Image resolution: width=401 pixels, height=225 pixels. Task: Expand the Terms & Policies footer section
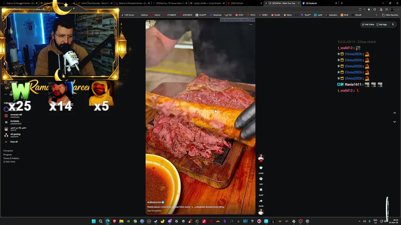point(11,158)
